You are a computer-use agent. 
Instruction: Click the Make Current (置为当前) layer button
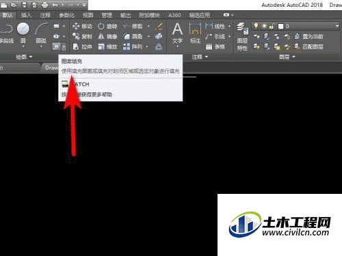tap(308, 36)
